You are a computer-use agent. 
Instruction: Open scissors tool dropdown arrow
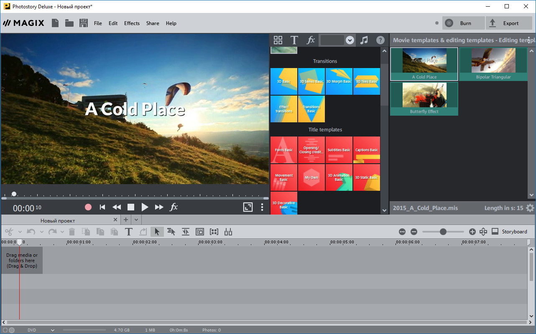click(x=20, y=232)
